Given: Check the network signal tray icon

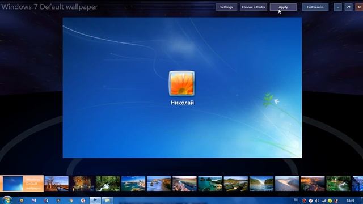Looking at the screenshot, I should coord(323,201).
